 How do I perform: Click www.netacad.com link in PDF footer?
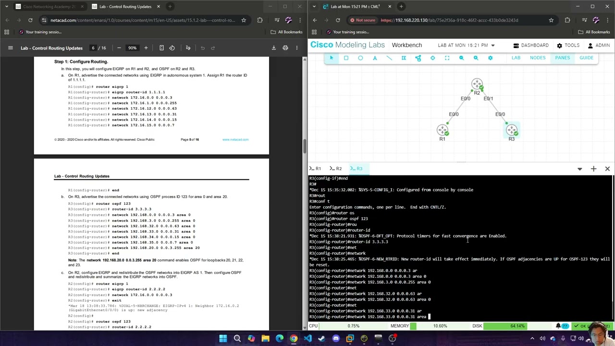click(x=235, y=139)
